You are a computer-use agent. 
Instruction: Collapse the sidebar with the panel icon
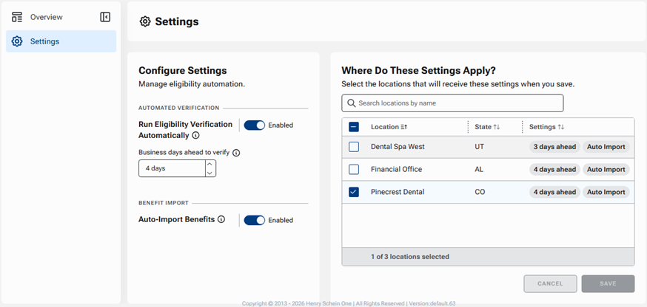pyautogui.click(x=105, y=17)
